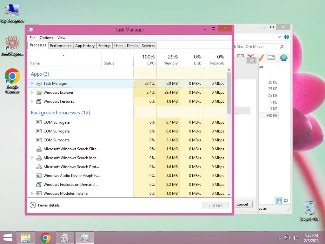
Task: Click the Windows Features taskbar button
Action: point(64,238)
